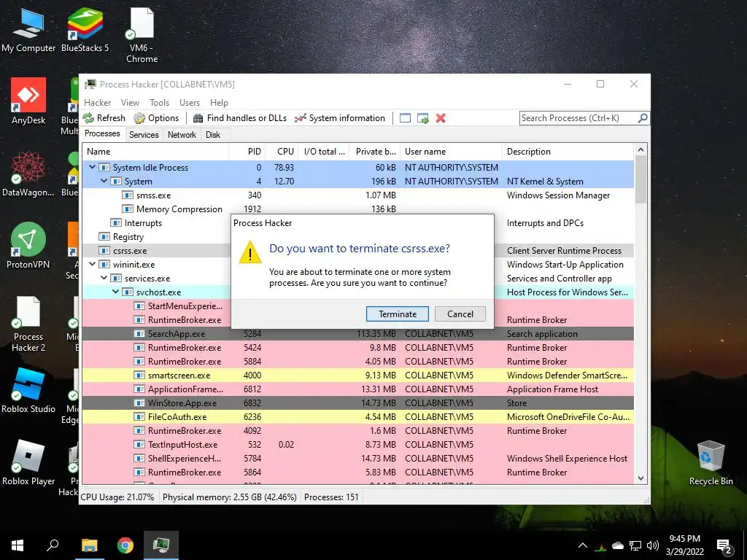
Task: Select Process Hacker 2 desktop file
Action: 28,324
